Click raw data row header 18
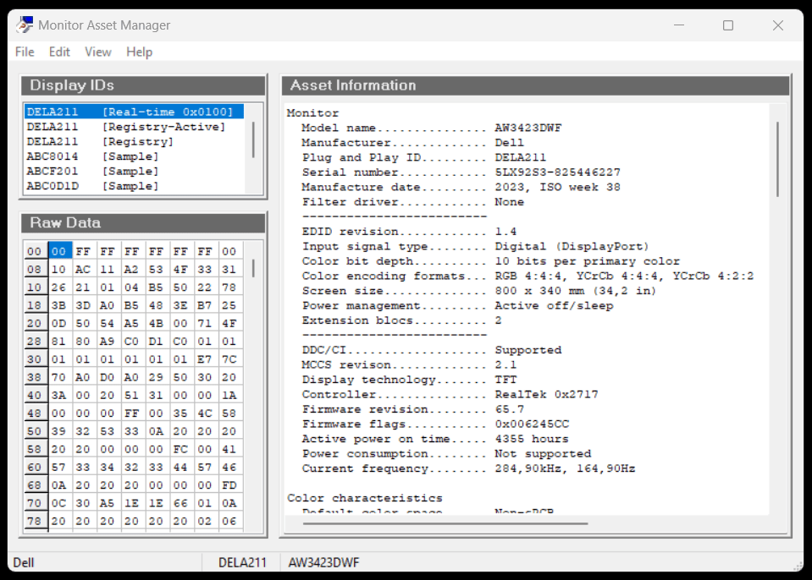 [x=36, y=305]
